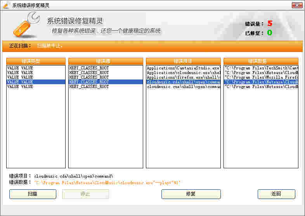Click the cloudmusic.cda\shell\open\command\ detail text

pyautogui.click(x=74, y=176)
